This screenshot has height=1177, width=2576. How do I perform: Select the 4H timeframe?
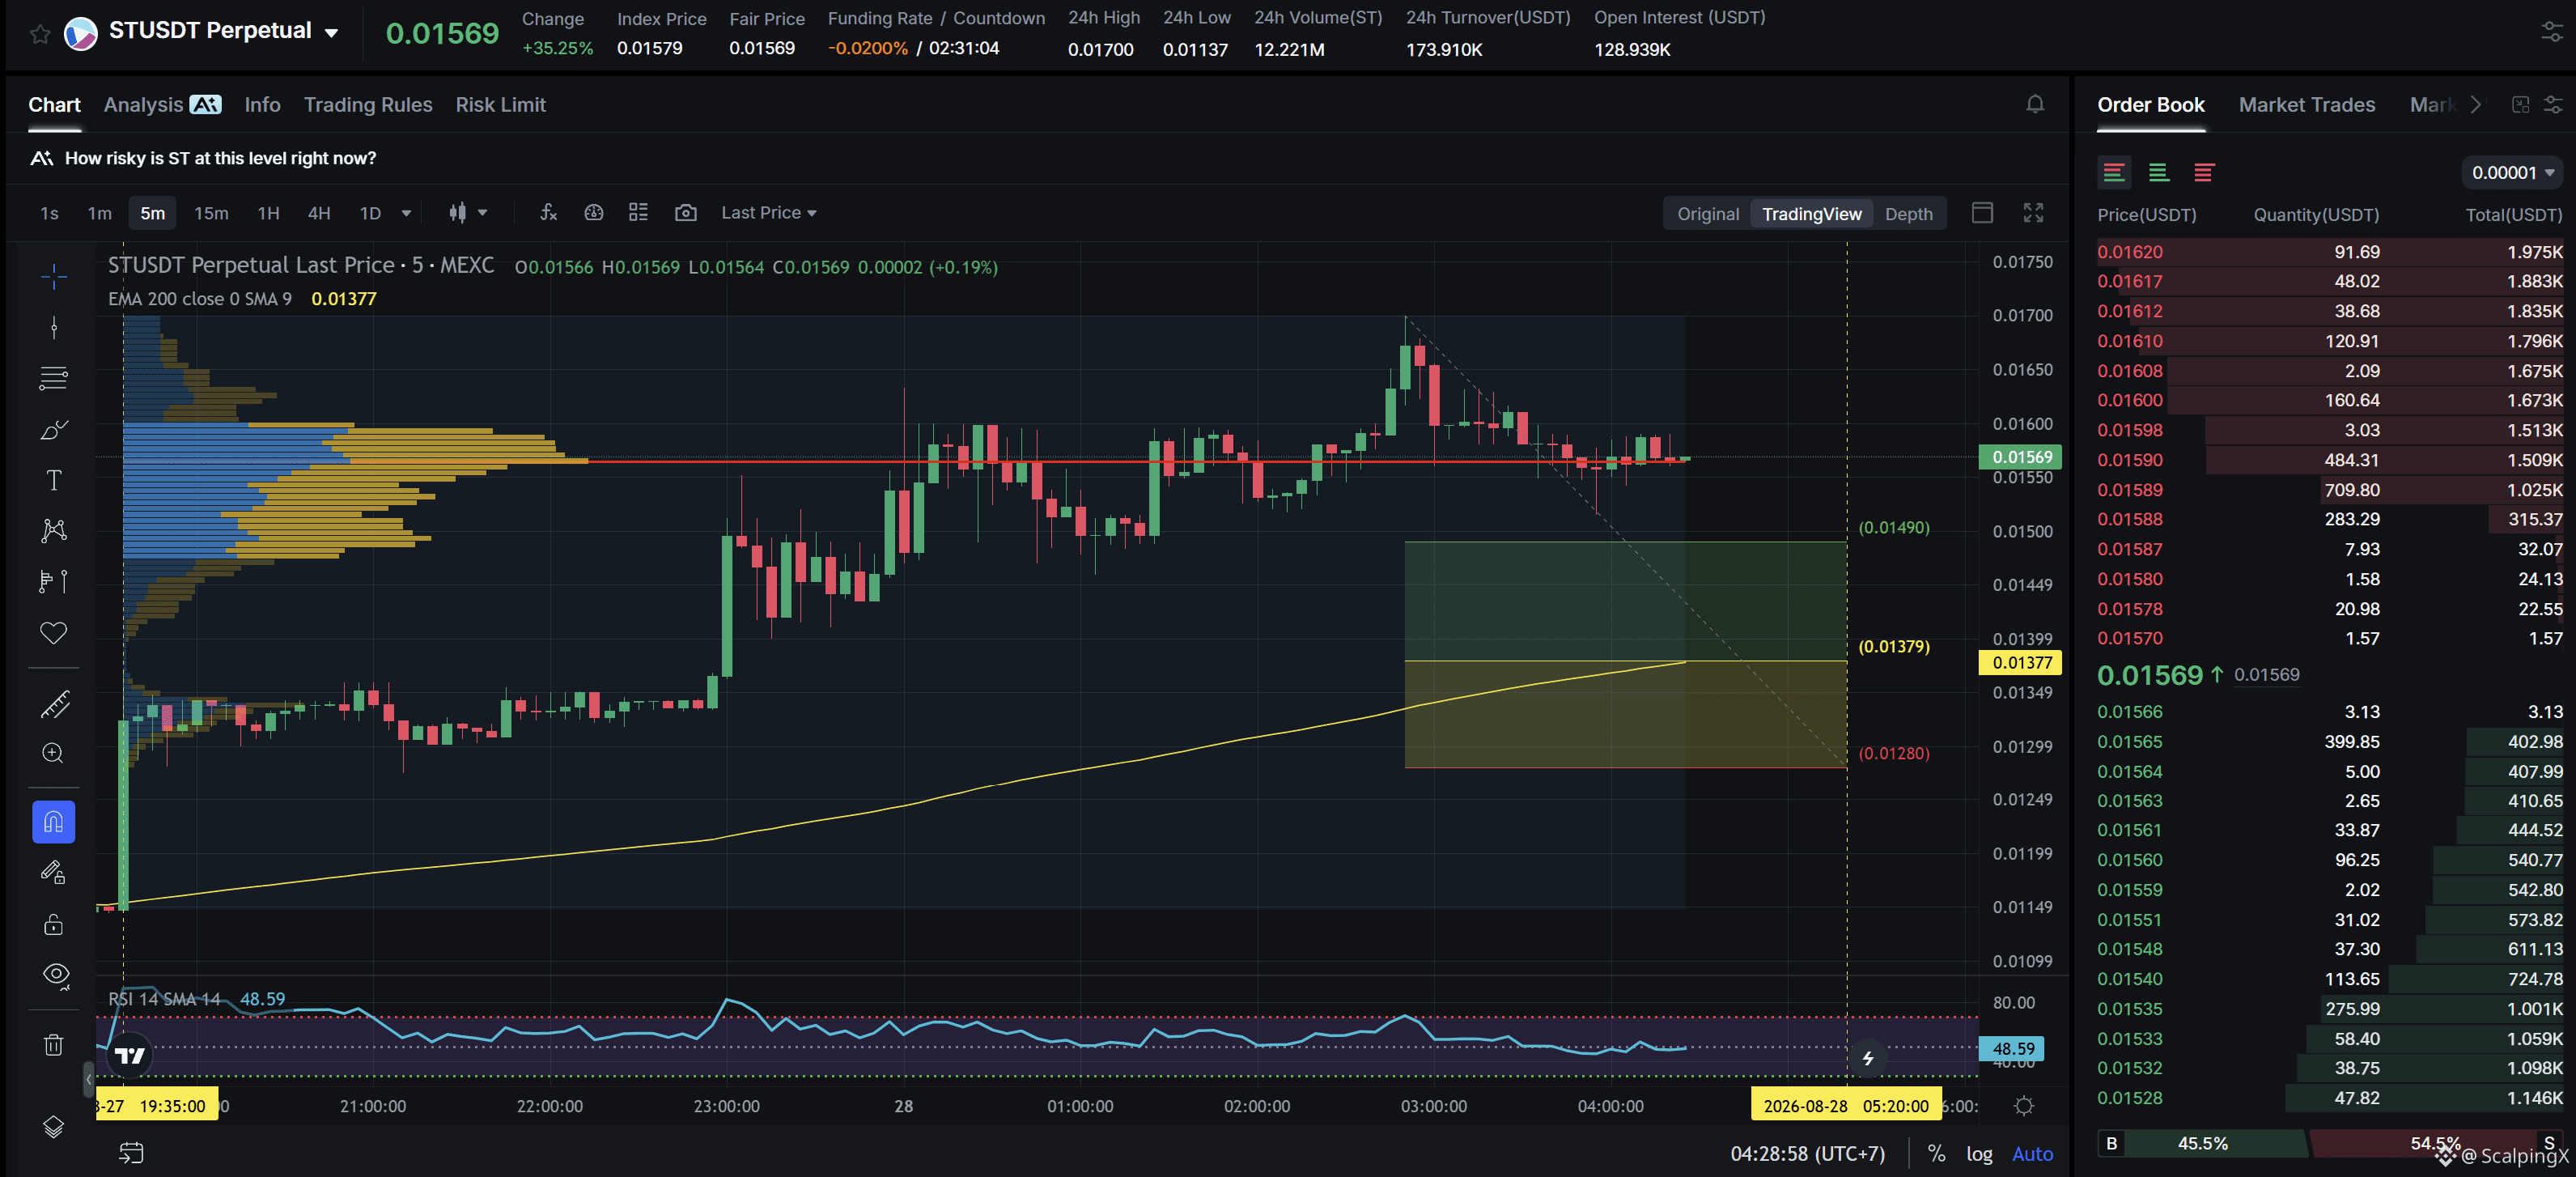coord(319,213)
